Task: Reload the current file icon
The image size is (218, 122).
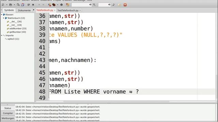Action: [29, 5]
